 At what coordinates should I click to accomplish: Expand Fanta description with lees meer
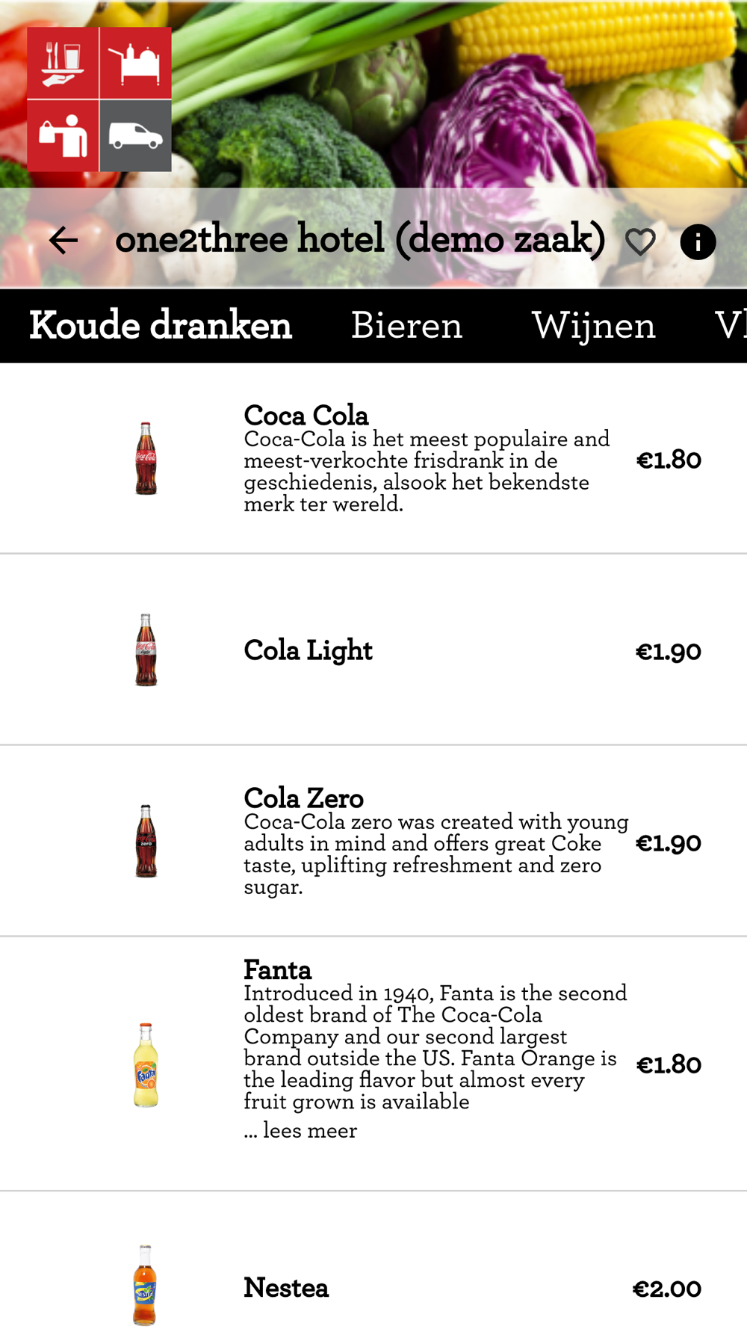300,1130
